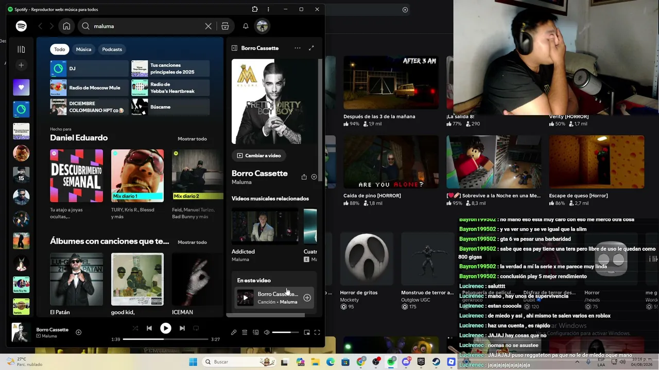
Task: Go forward with the right arrow in Spotify
Action: click(51, 26)
